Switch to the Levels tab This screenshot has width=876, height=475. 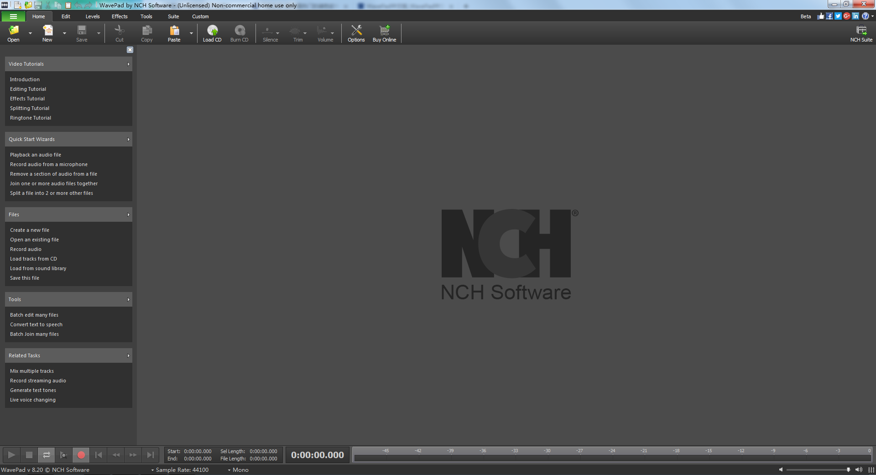93,16
